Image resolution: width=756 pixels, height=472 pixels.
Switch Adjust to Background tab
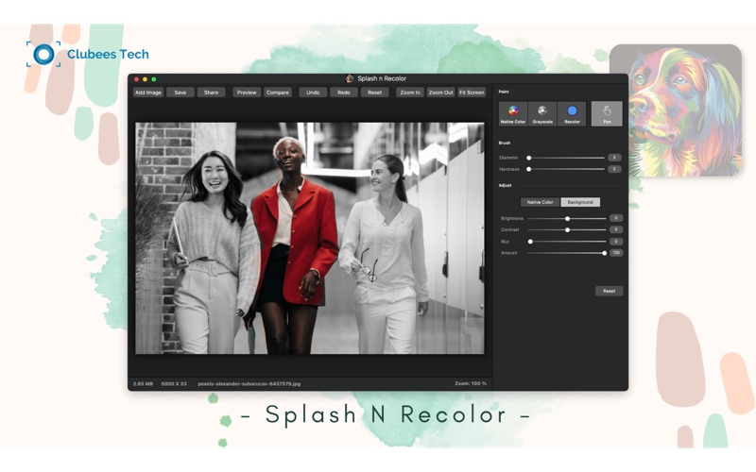click(x=580, y=202)
